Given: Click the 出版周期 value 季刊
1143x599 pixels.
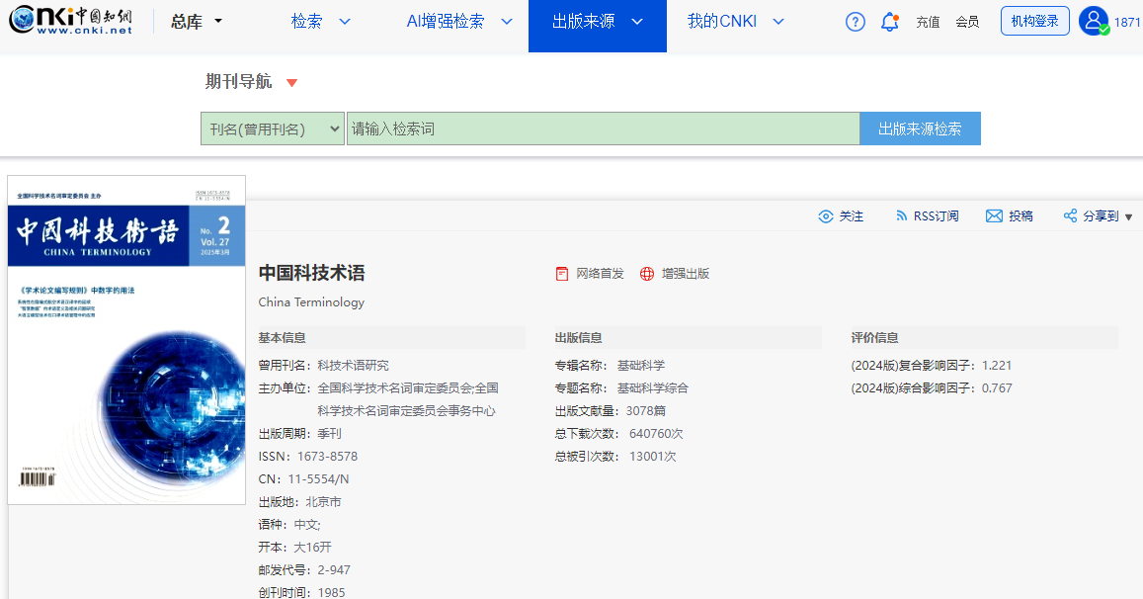Looking at the screenshot, I should click(x=330, y=434).
